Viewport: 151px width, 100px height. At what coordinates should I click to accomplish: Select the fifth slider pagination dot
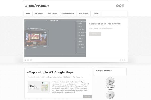tap(32, 60)
